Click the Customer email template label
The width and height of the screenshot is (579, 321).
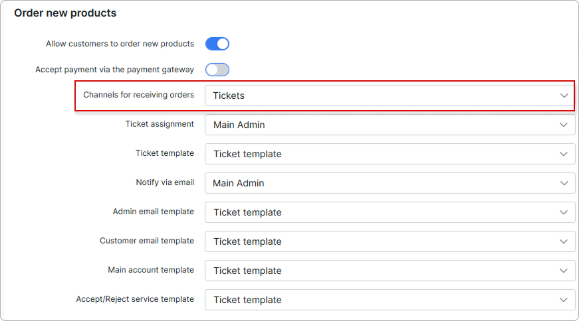coord(147,240)
